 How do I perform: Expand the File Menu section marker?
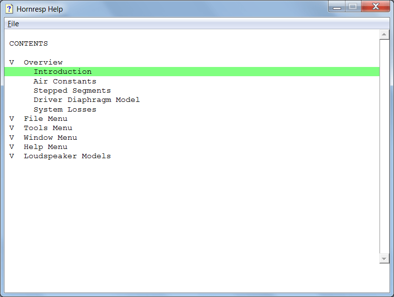tap(12, 118)
